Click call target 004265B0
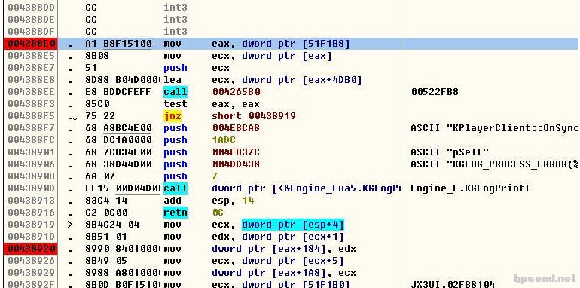Viewport: 580px width, 288px height. [x=236, y=92]
